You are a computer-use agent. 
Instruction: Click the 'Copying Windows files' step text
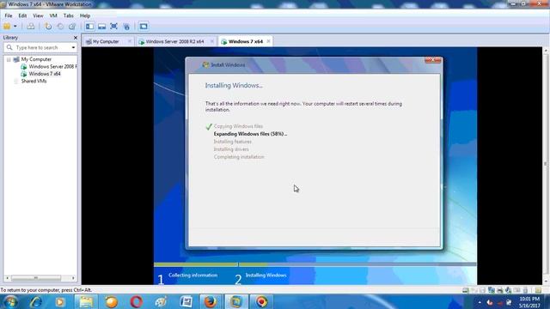click(x=238, y=126)
